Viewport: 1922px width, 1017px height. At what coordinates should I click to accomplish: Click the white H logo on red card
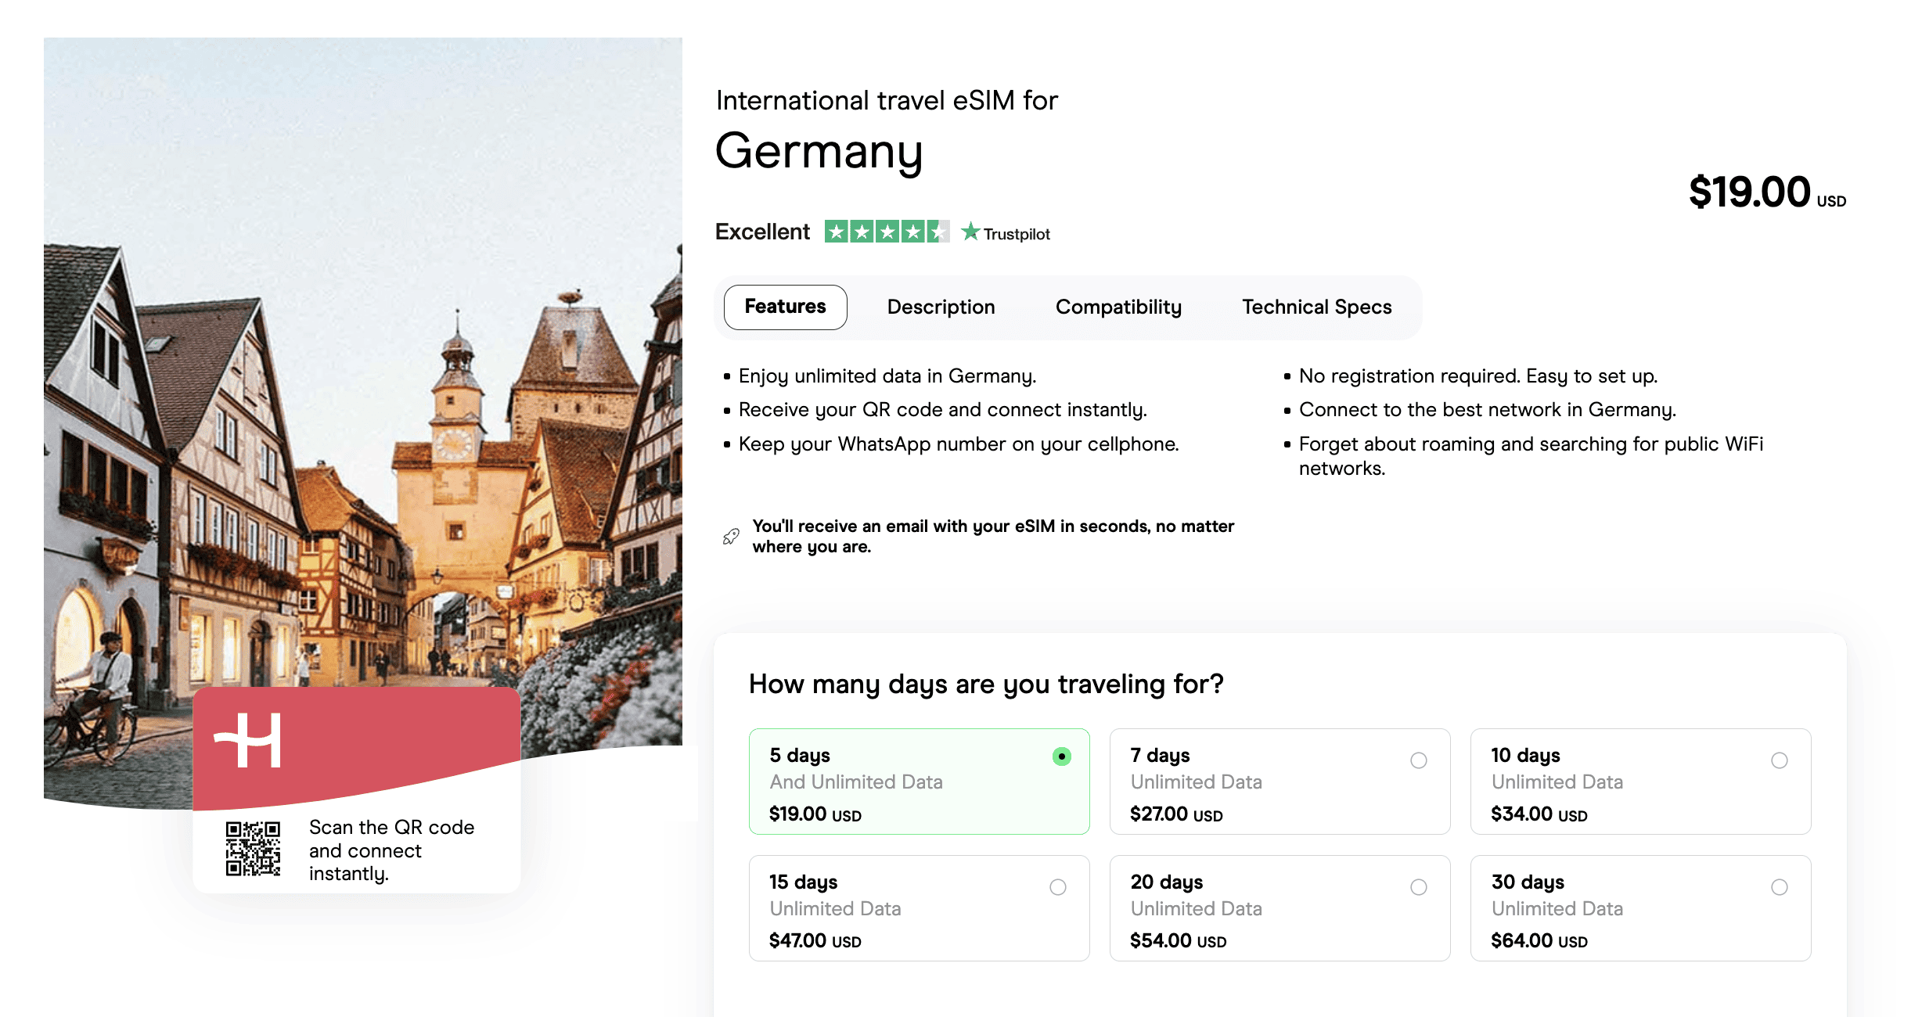coord(249,740)
